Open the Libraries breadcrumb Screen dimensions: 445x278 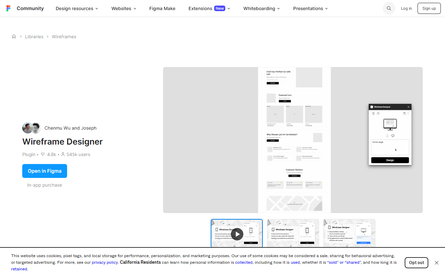[x=34, y=36]
